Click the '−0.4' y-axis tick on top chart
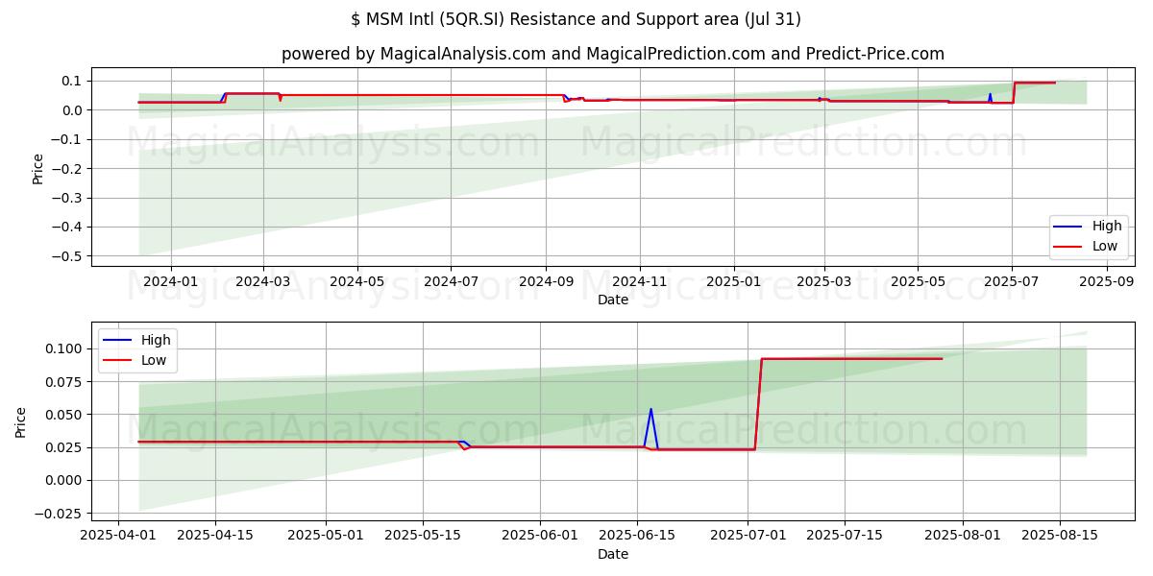The image size is (1153, 576). tap(68, 228)
